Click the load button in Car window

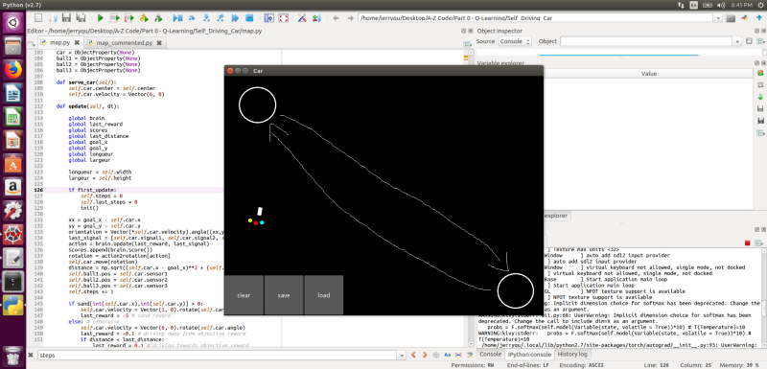pos(323,295)
